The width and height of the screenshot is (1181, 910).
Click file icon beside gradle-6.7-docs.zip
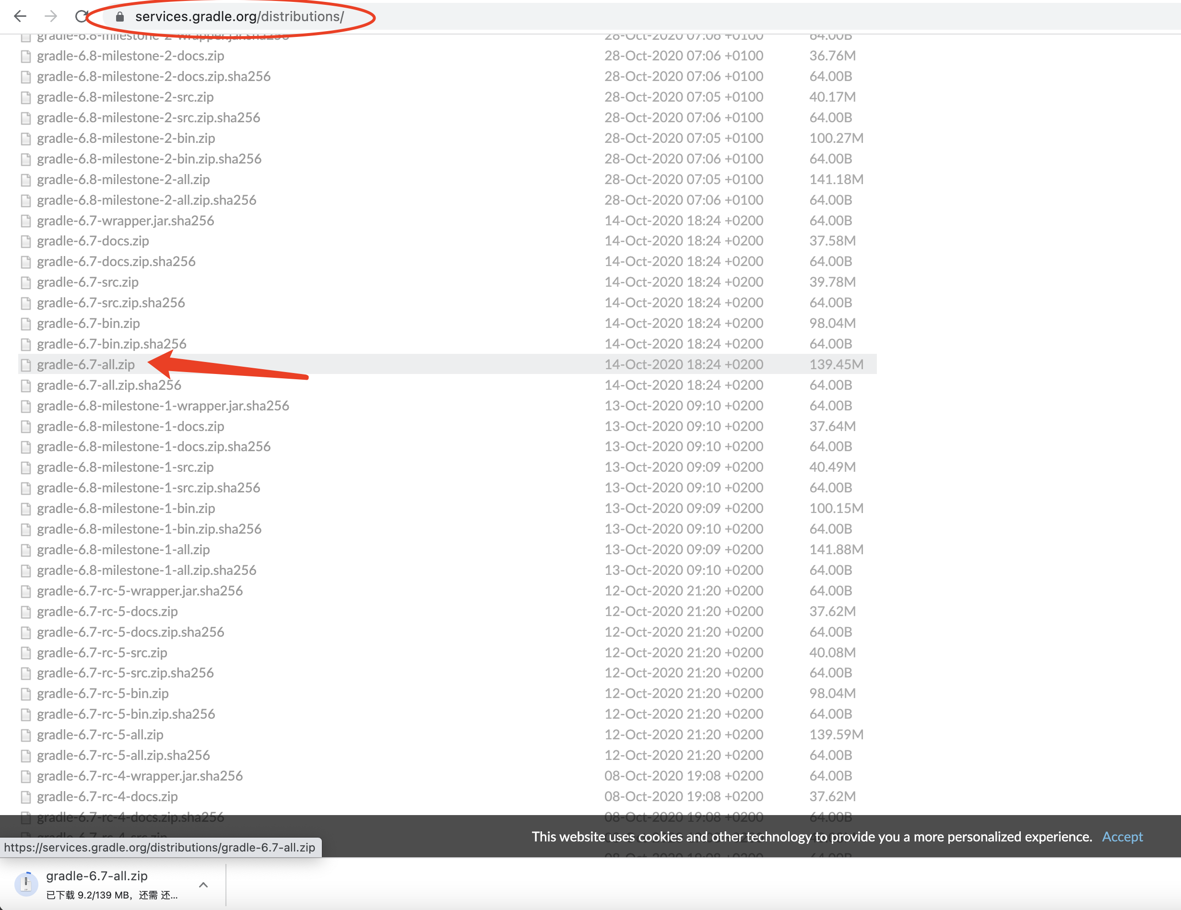pos(25,242)
